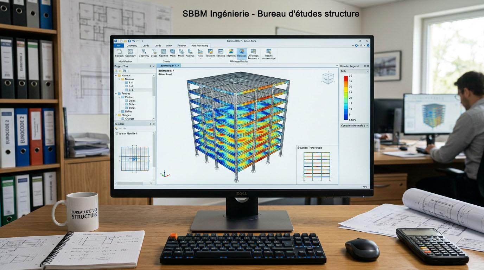Click the New document icon in title bar
Viewport: 484px width, 270px height.
pos(121,41)
